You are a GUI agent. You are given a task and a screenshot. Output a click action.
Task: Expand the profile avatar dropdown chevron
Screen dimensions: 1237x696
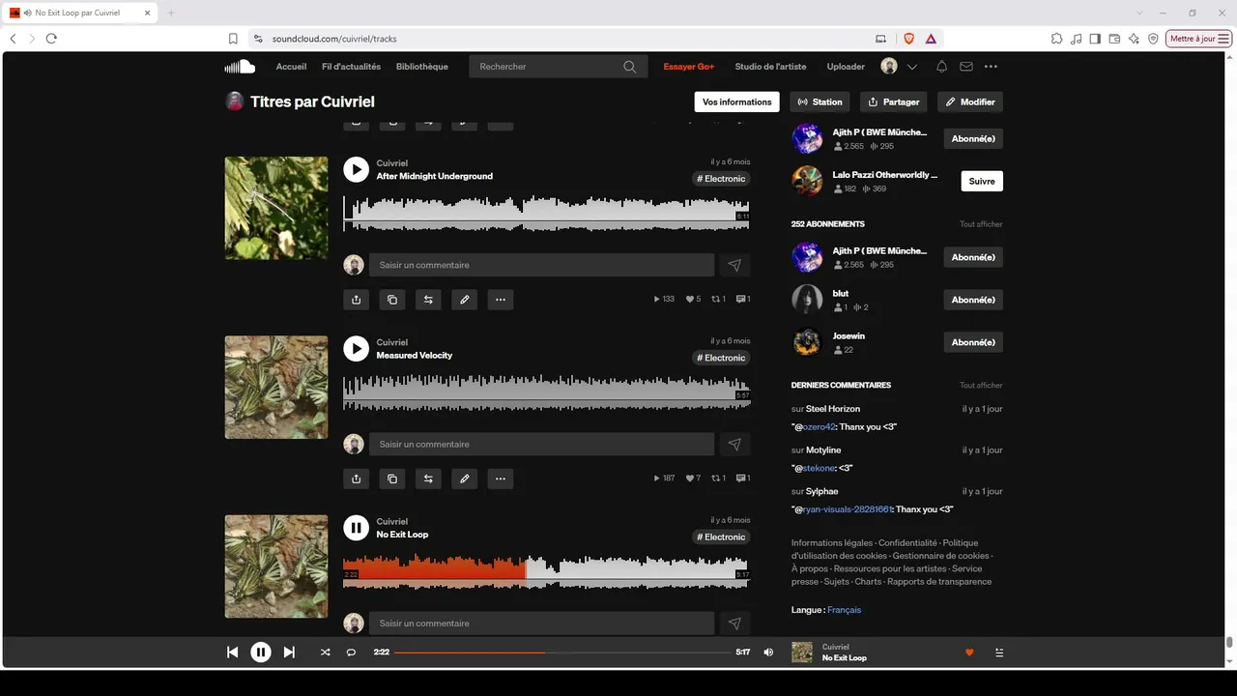pos(912,67)
